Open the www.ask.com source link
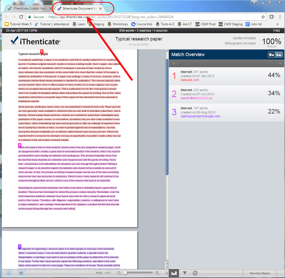Image resolution: width=285 pixels, height=278 pixels. tap(190, 80)
